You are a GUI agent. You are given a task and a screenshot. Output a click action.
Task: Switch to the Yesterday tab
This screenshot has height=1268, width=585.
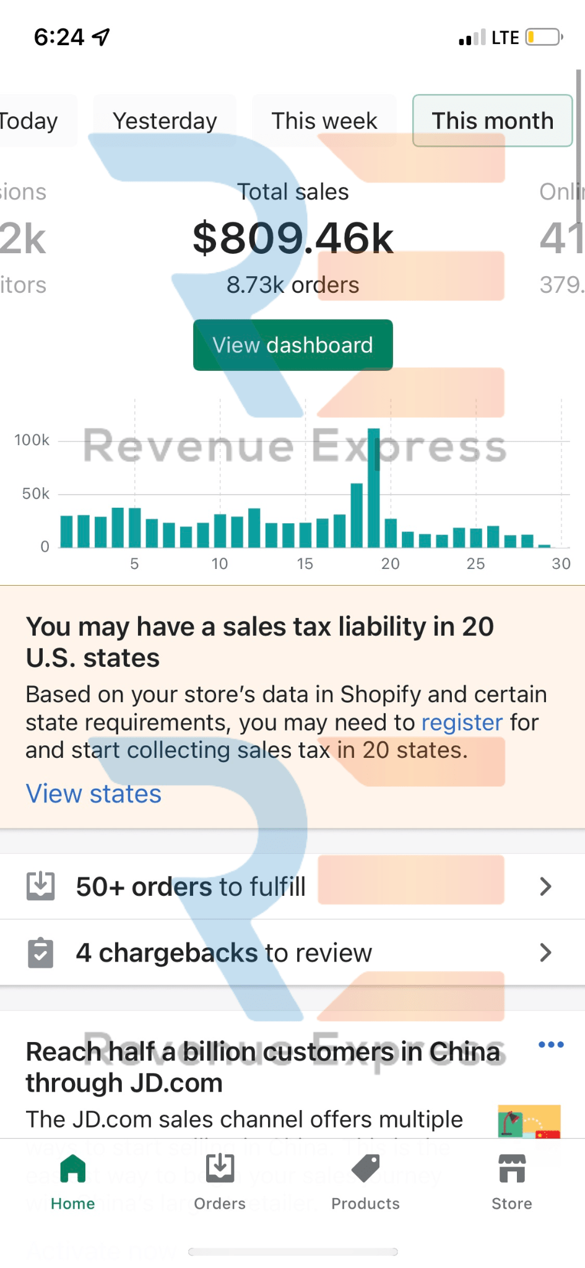[x=165, y=121]
